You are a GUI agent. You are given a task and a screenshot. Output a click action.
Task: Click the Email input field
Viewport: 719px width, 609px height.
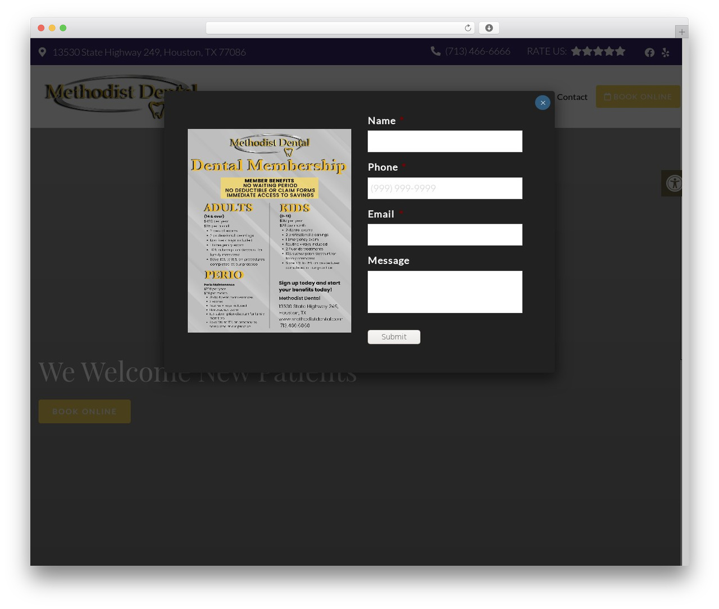click(445, 235)
